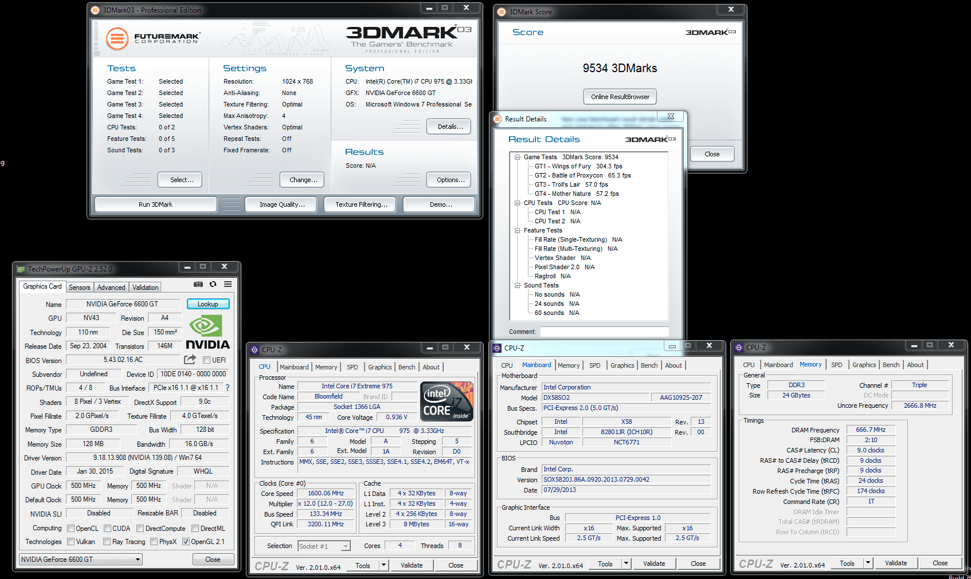Collapse the Game Tests tree node
971x579 pixels.
click(x=517, y=157)
